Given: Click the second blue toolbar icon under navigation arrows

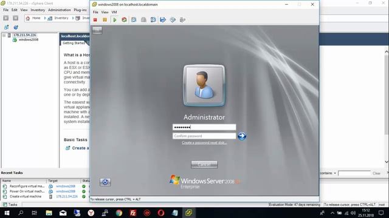Looking at the screenshot, I should tap(16, 27).
